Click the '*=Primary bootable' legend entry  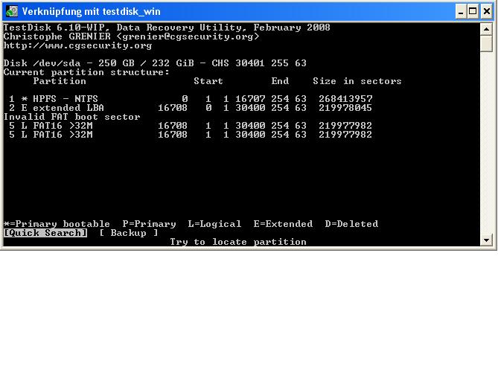(x=57, y=224)
